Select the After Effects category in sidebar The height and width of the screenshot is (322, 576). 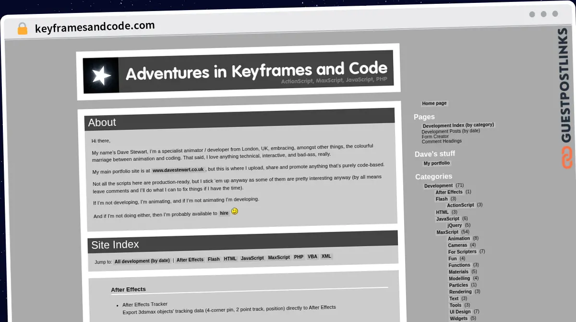(x=449, y=192)
